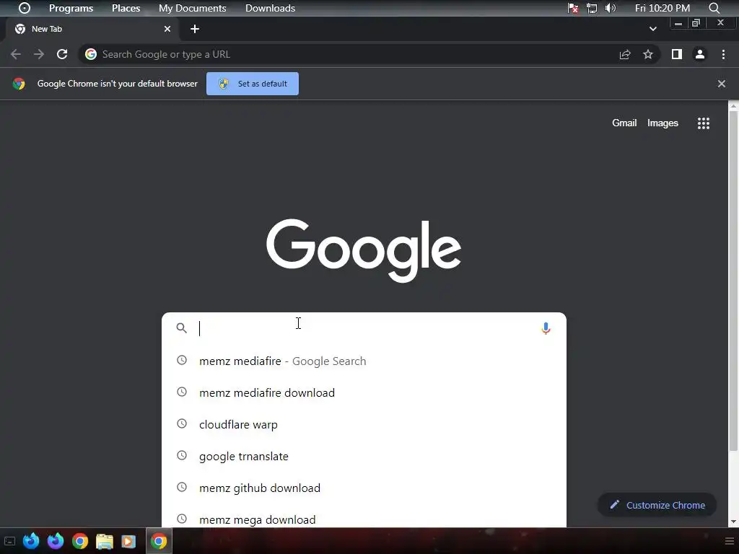Open the Gmail link
This screenshot has width=739, height=554.
pos(624,123)
